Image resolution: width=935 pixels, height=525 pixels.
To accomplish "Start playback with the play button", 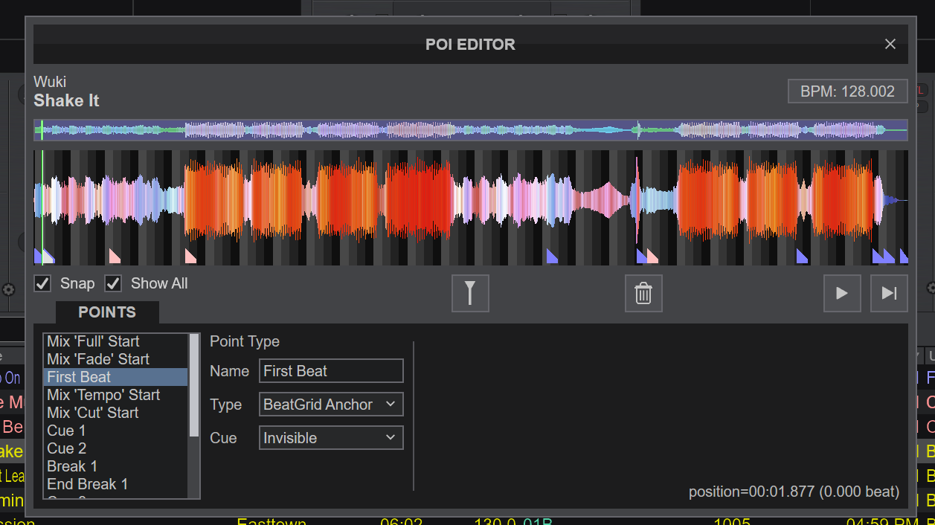I will (842, 293).
